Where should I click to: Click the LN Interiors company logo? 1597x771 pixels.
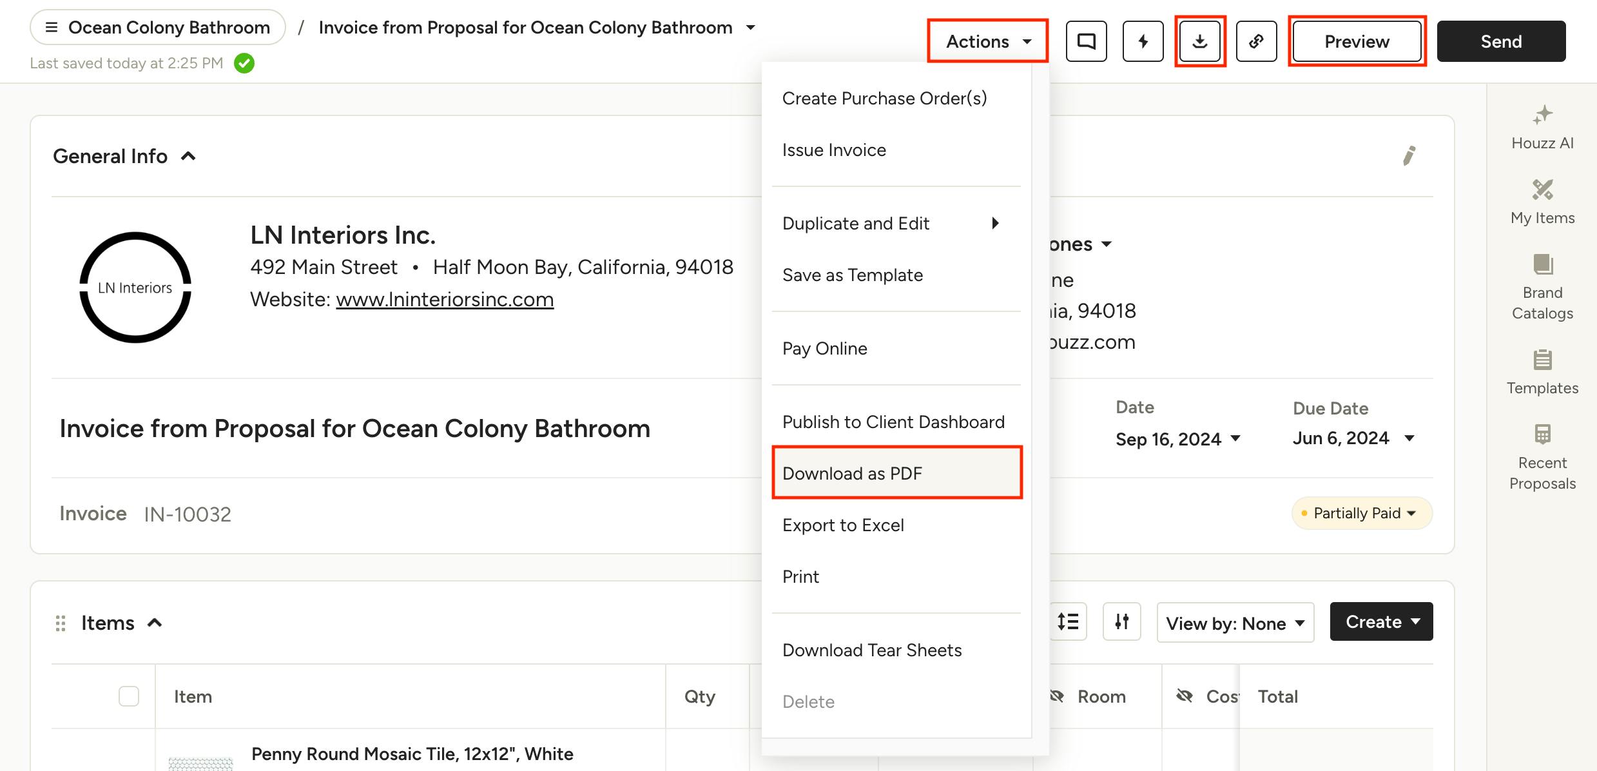click(x=135, y=288)
